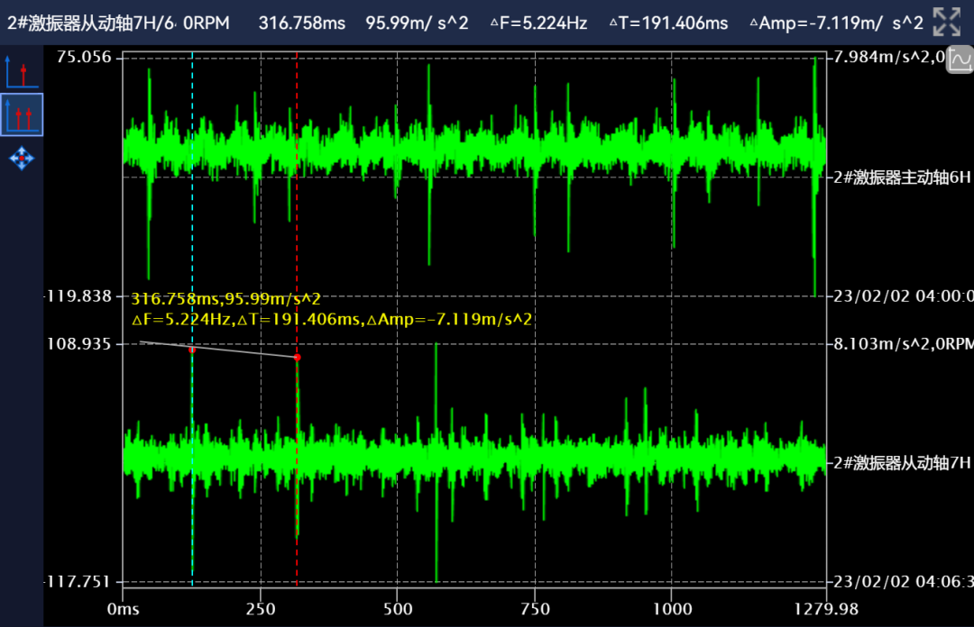Click the waveform display mode icon
Image resolution: width=974 pixels, height=627 pixels.
coord(960,60)
